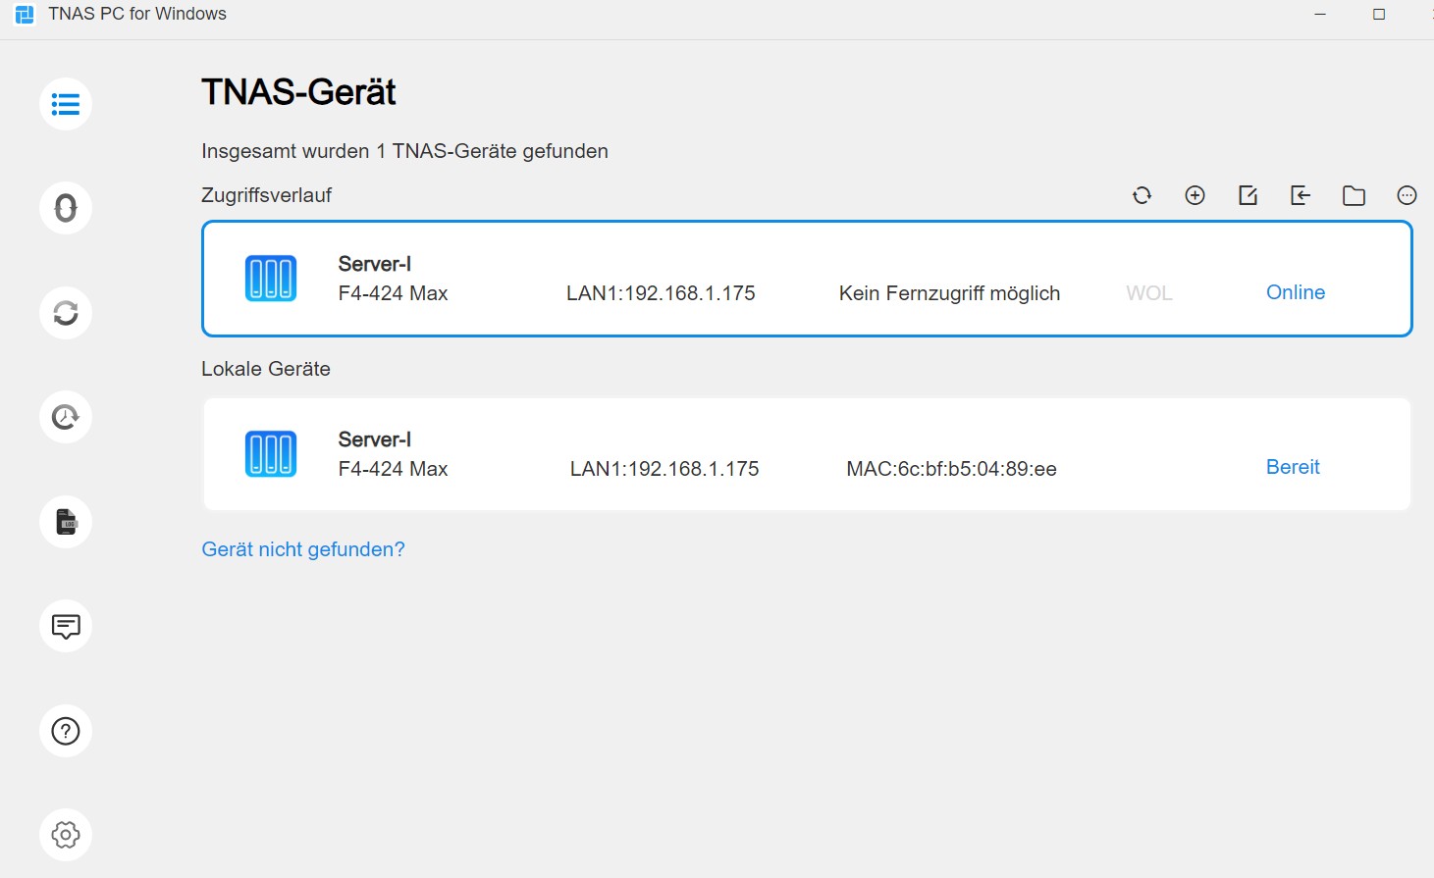Click the WOL button for Server-I
1434x878 pixels.
(x=1149, y=293)
